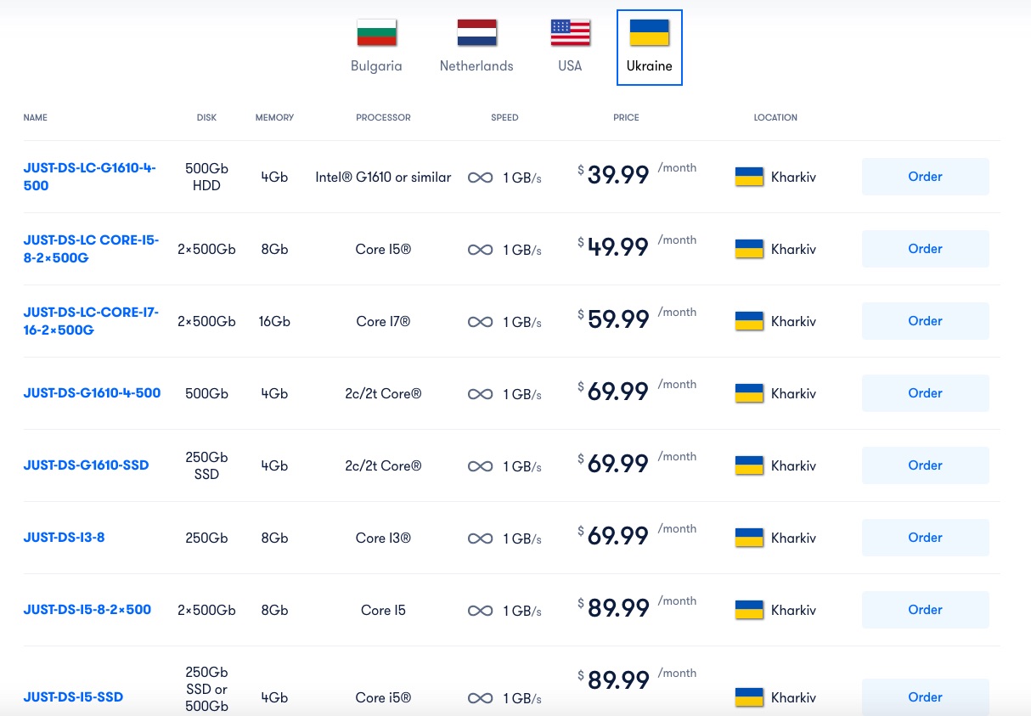Order the JUST-DS-I3-8 server
This screenshot has width=1031, height=716.
click(925, 538)
